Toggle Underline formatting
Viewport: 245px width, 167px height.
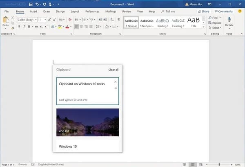click(x=29, y=27)
